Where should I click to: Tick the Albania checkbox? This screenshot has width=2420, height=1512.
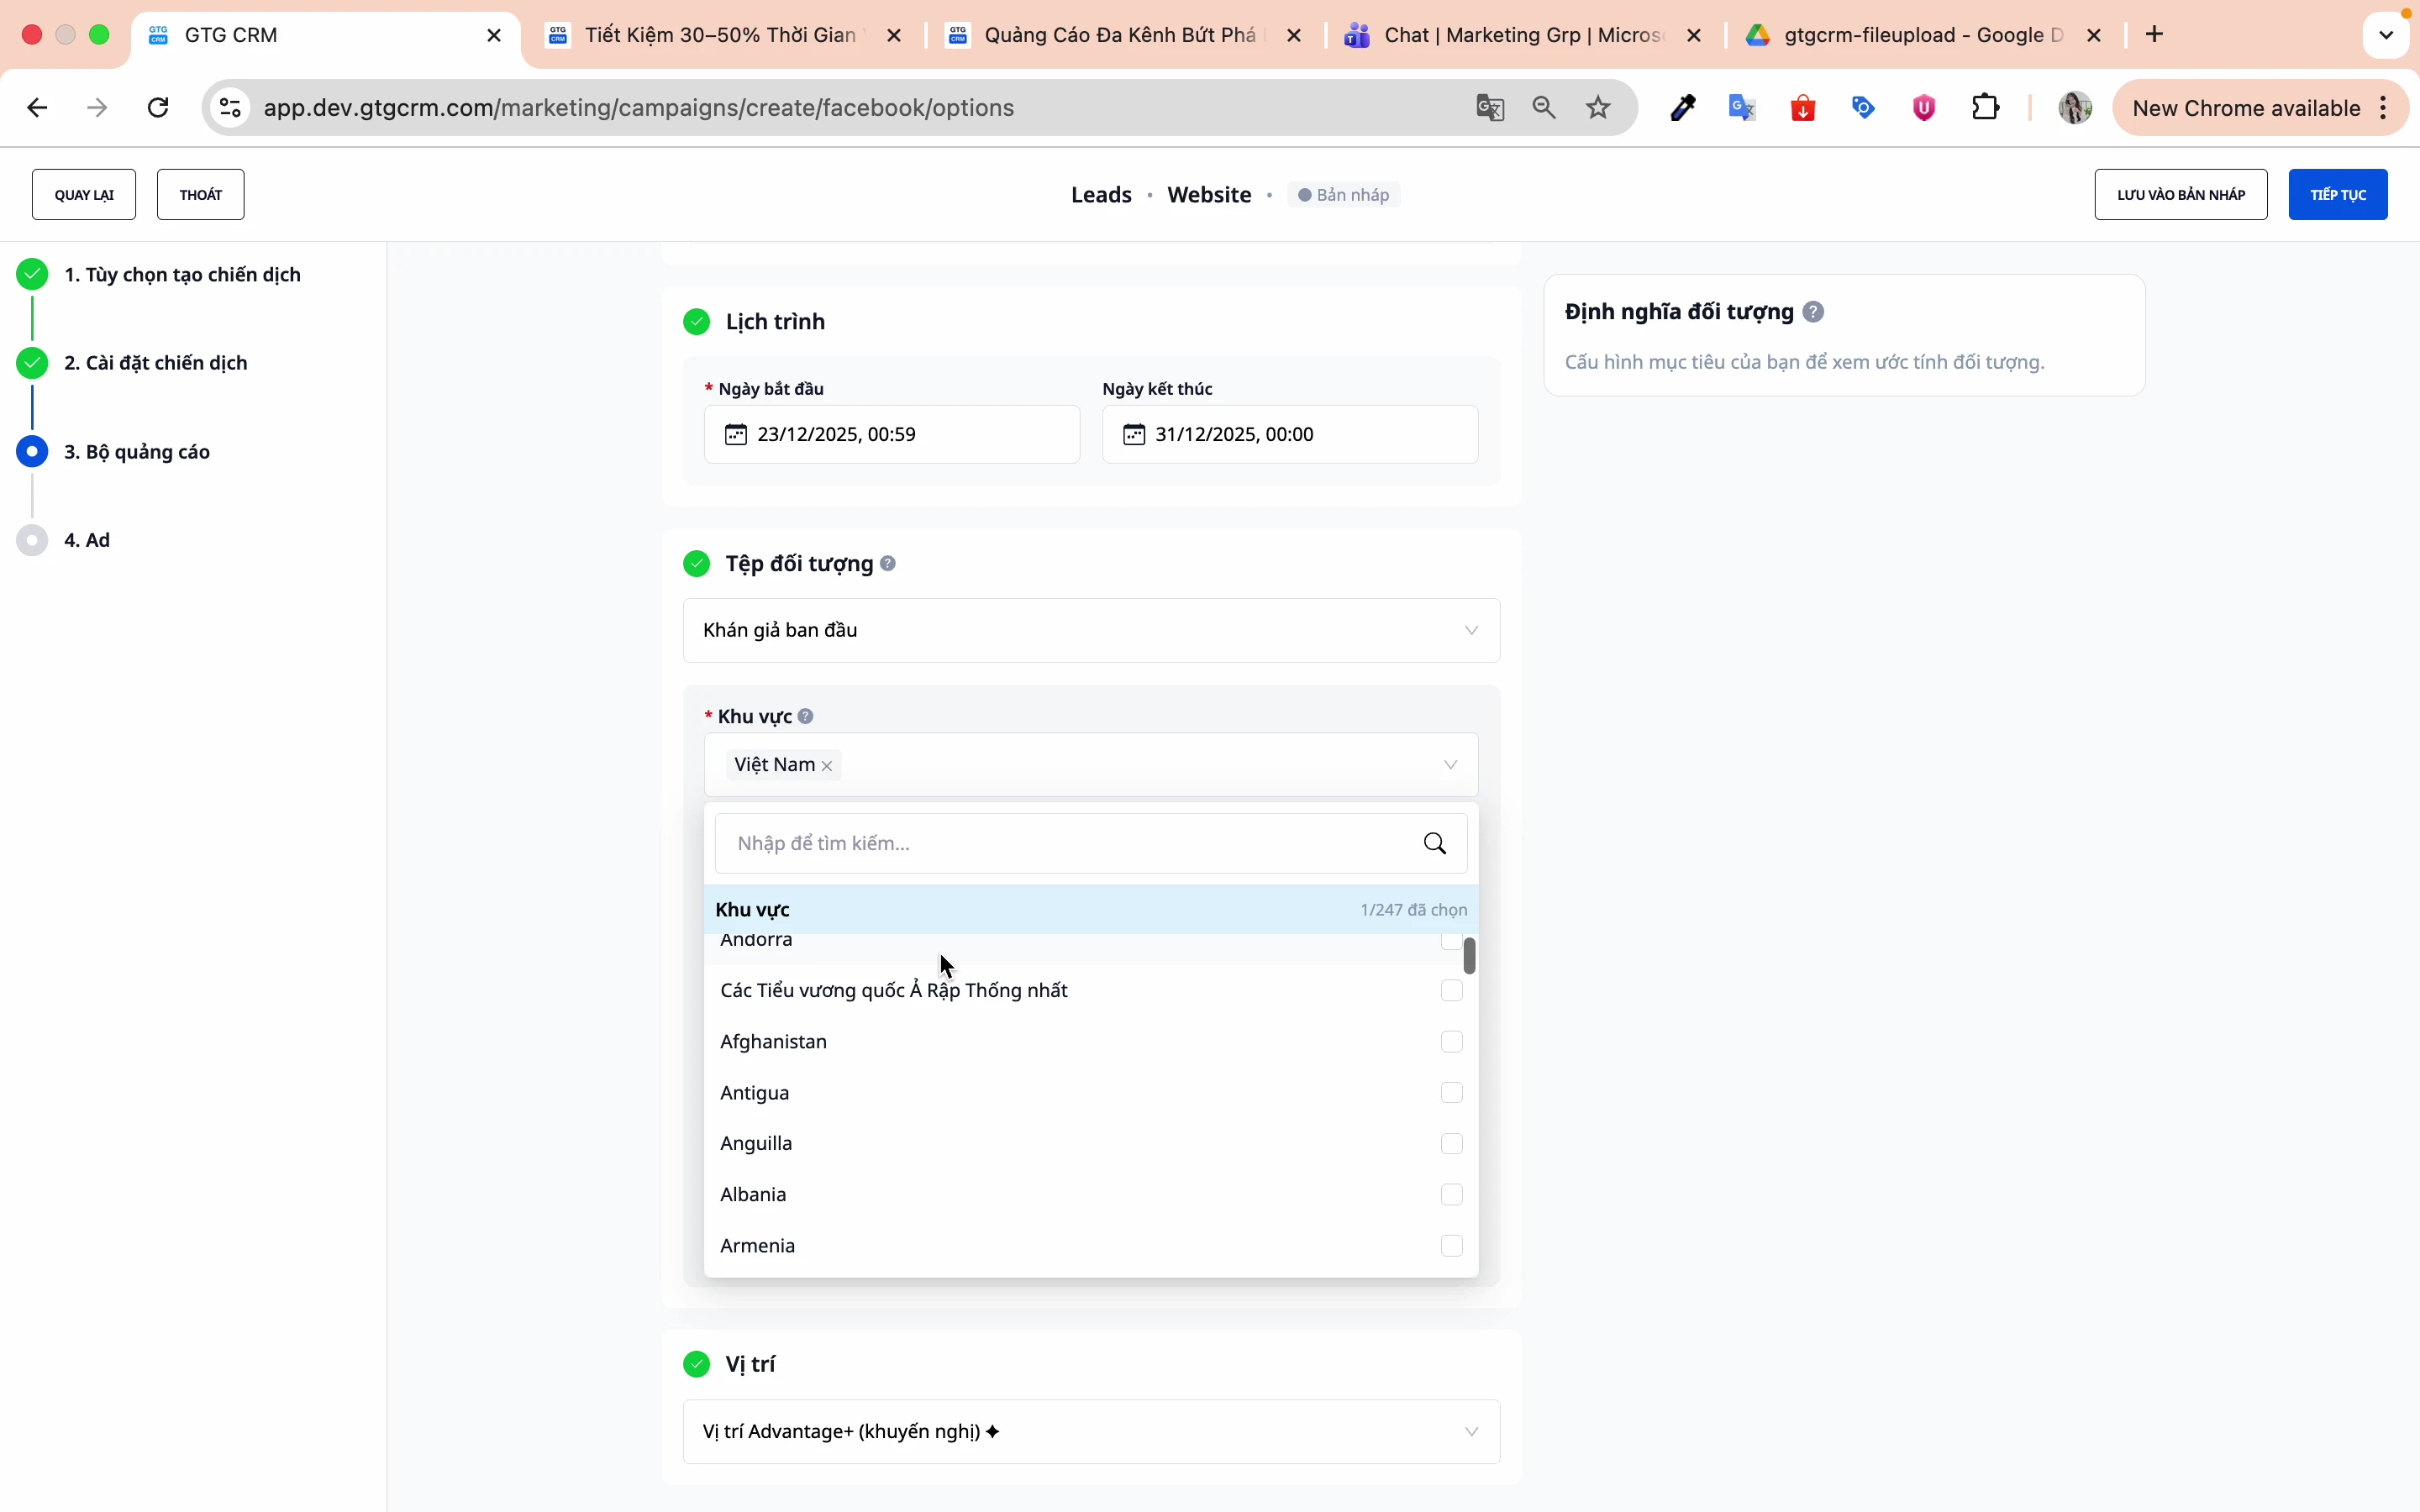pyautogui.click(x=1451, y=1195)
